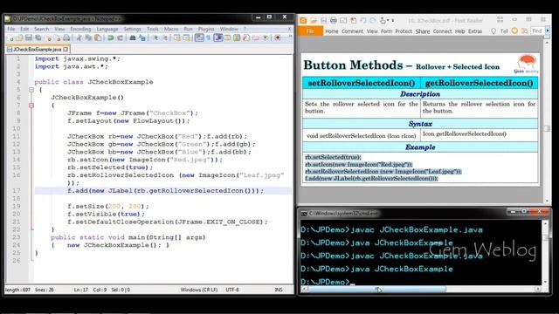The image size is (559, 314).
Task: Toggle Indent Guide in Notepad++ toolbar
Action: click(x=217, y=38)
